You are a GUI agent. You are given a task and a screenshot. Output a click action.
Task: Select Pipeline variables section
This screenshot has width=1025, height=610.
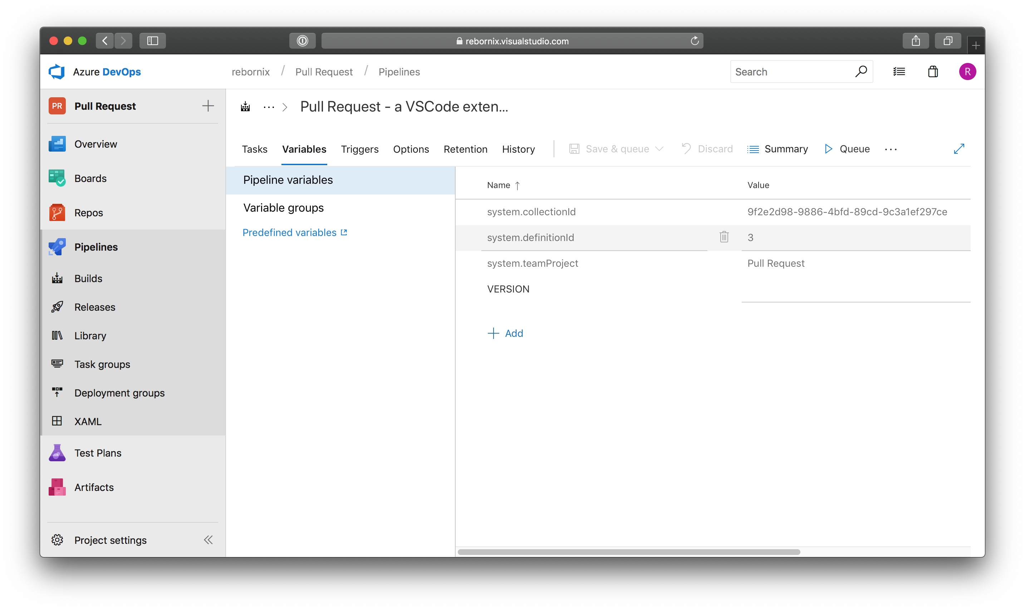341,180
